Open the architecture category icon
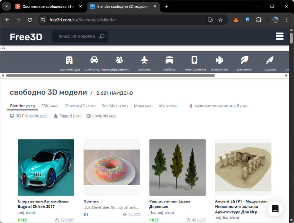Screen dimensions: 294x223 tap(69, 60)
